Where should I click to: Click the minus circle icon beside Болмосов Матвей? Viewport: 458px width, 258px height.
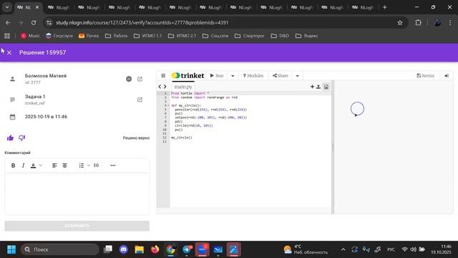click(x=129, y=79)
